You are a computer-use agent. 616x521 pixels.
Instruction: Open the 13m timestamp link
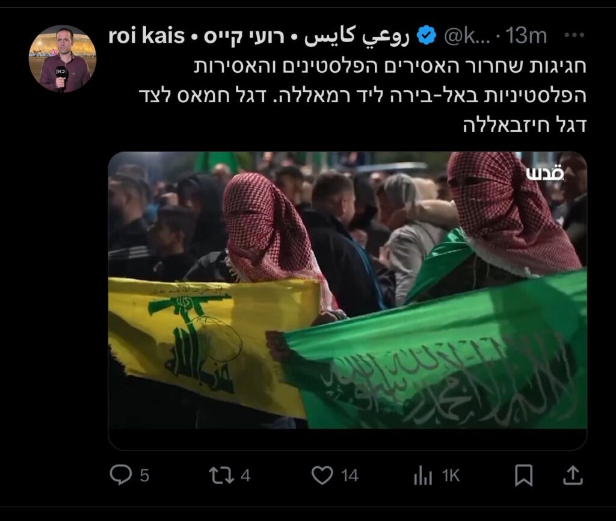pos(526,36)
